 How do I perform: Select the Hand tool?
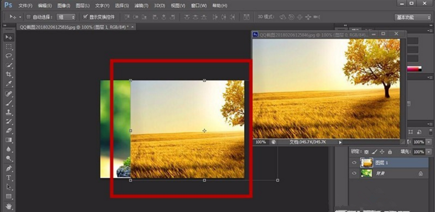(x=9, y=206)
